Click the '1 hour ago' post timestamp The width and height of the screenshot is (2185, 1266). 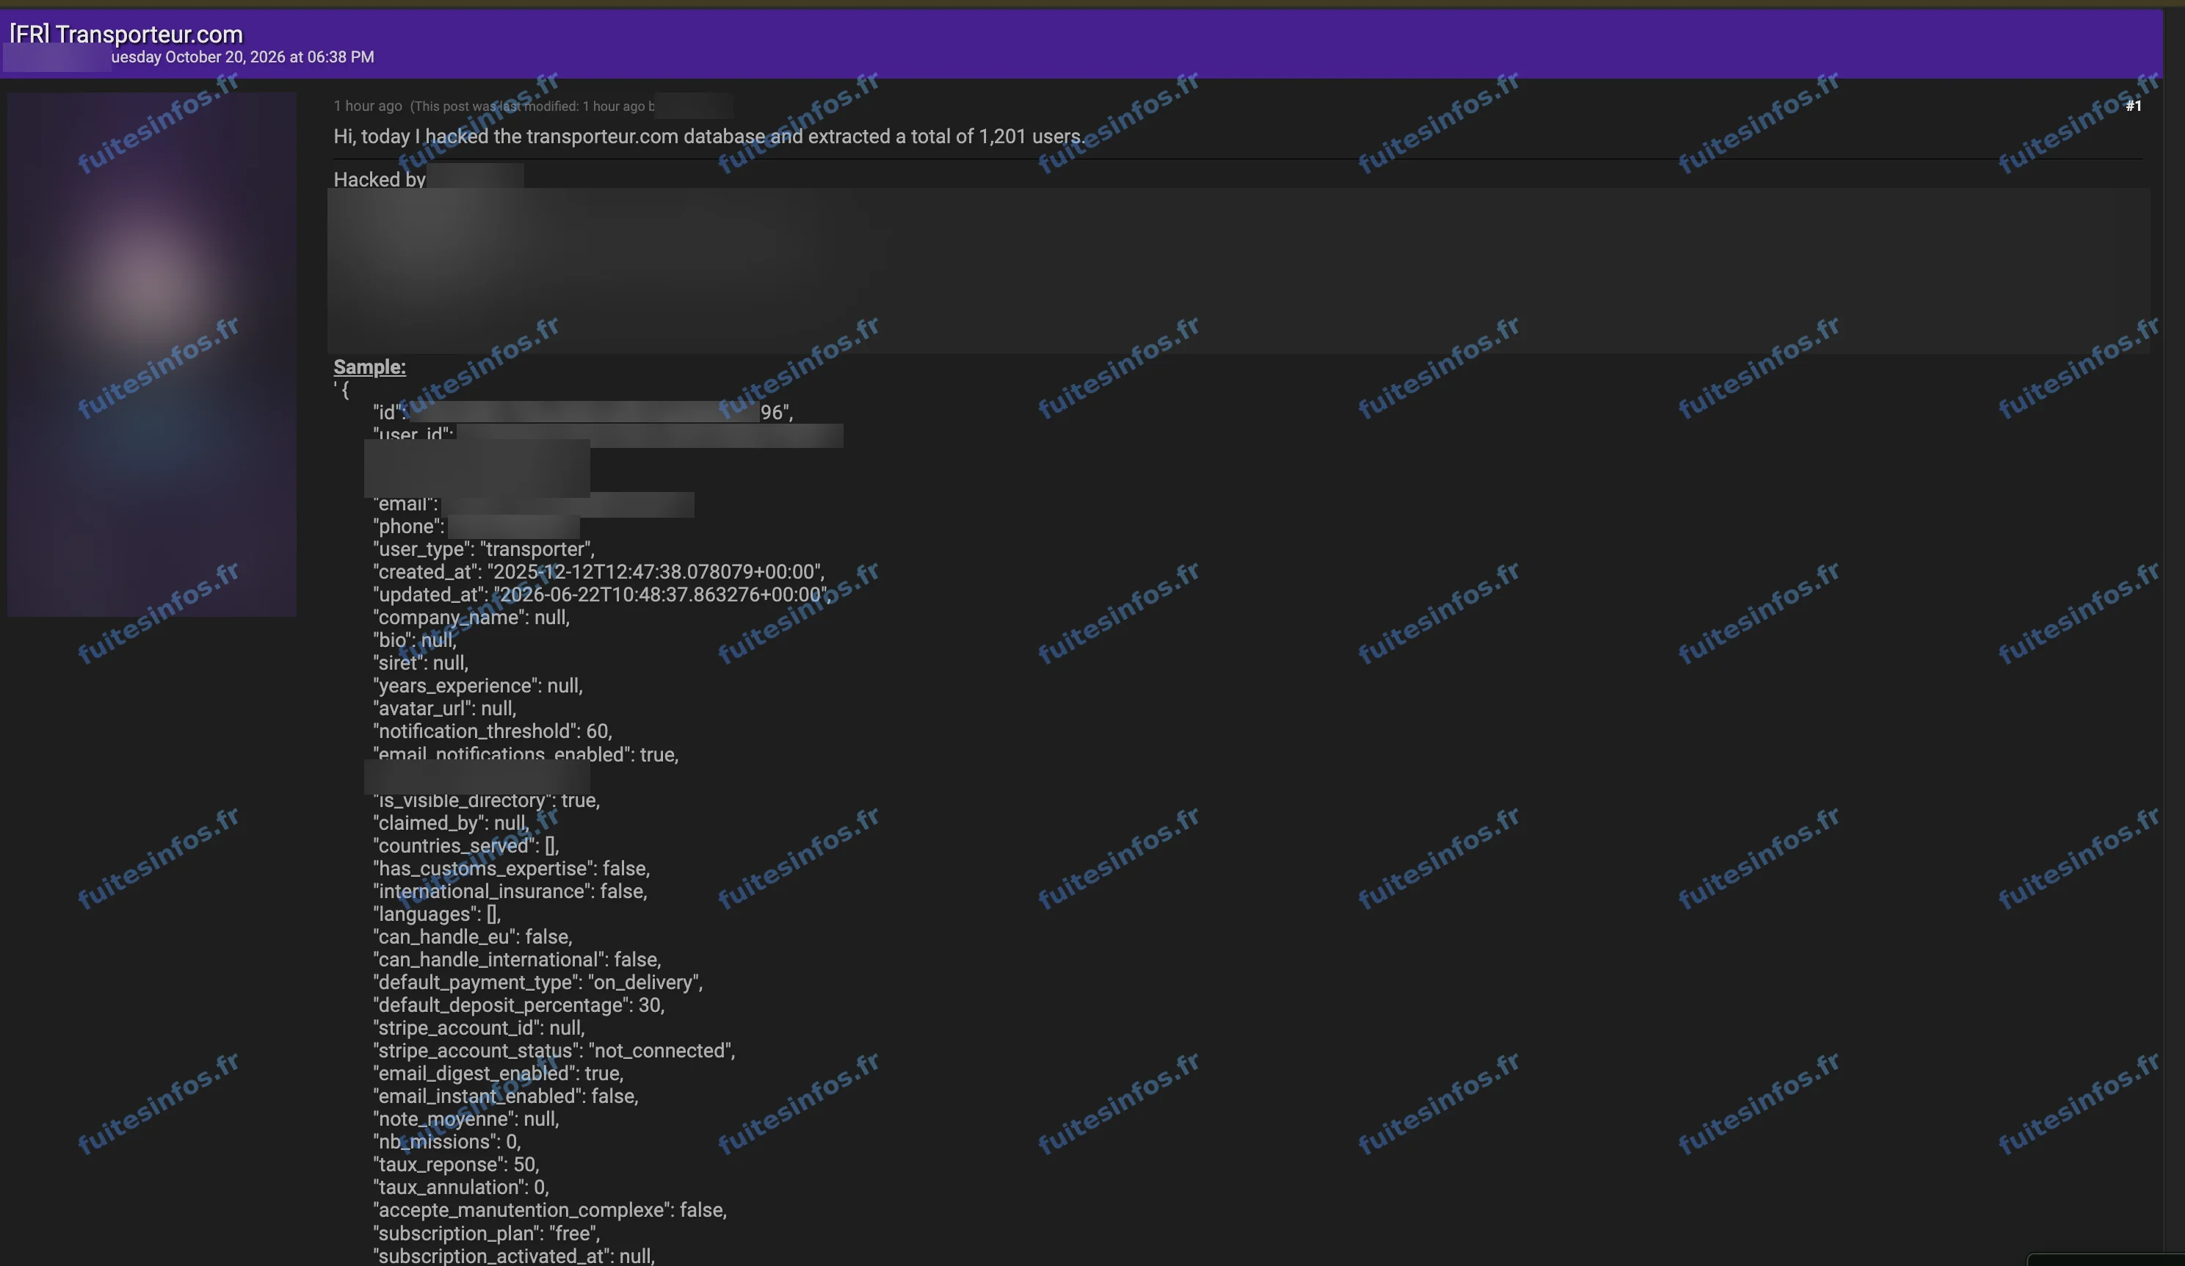pyautogui.click(x=368, y=106)
